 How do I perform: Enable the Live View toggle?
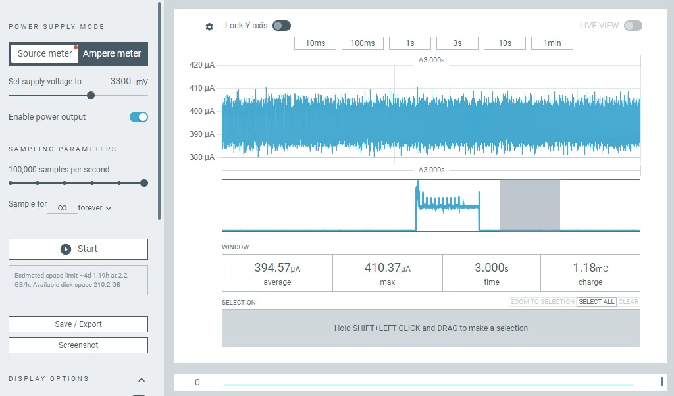(x=633, y=26)
